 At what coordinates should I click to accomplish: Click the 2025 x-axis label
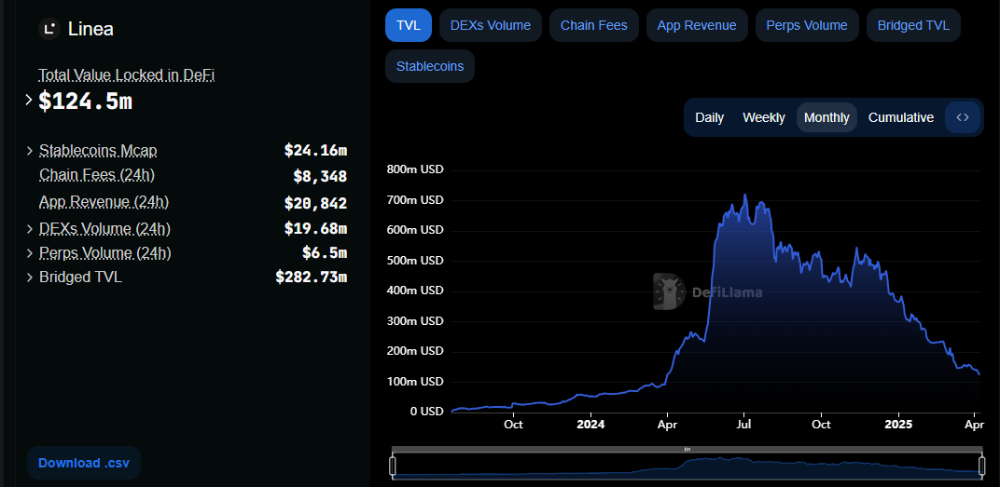[x=898, y=424]
